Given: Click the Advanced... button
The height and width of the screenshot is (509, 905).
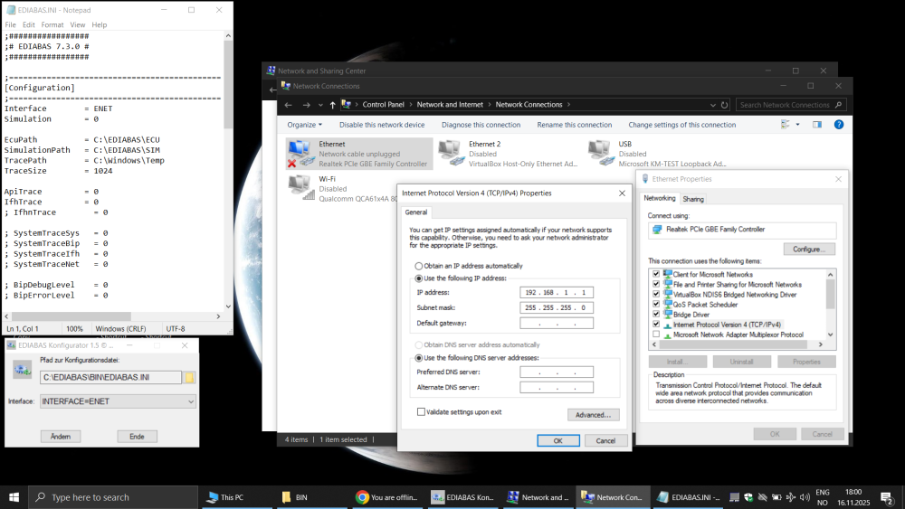Looking at the screenshot, I should [593, 415].
